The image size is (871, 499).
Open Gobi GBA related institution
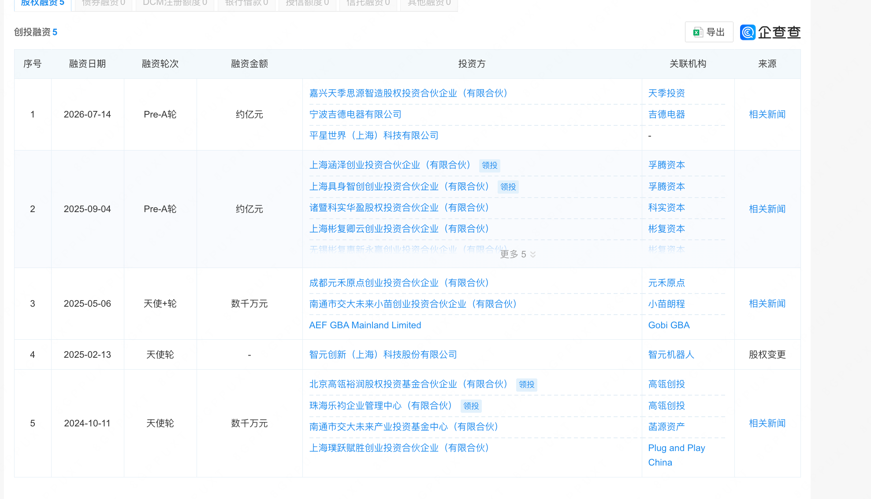[x=669, y=325]
